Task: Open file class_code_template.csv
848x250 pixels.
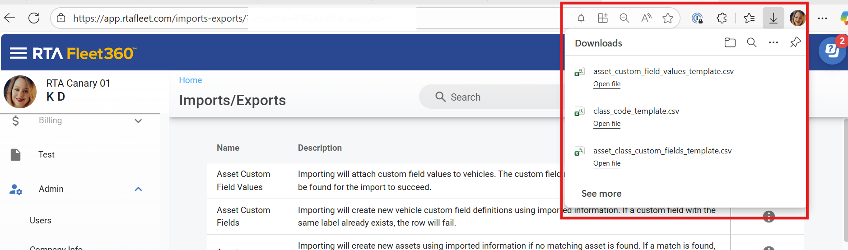Action: [x=607, y=124]
